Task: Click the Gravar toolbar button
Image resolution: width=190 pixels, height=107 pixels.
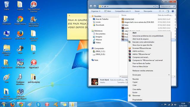Action: [137, 11]
